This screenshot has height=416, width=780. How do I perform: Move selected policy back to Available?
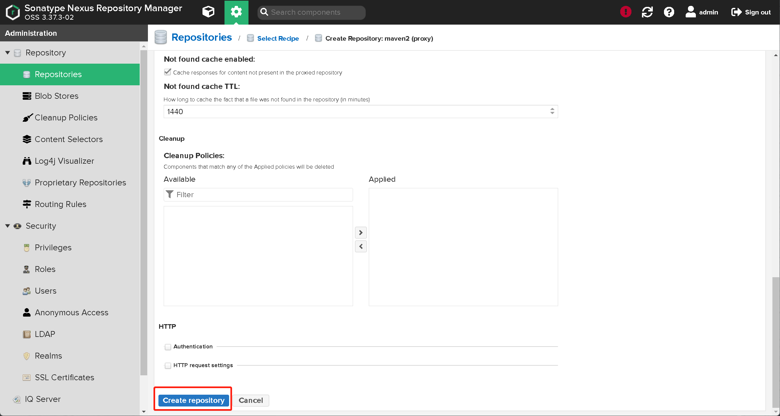point(361,246)
